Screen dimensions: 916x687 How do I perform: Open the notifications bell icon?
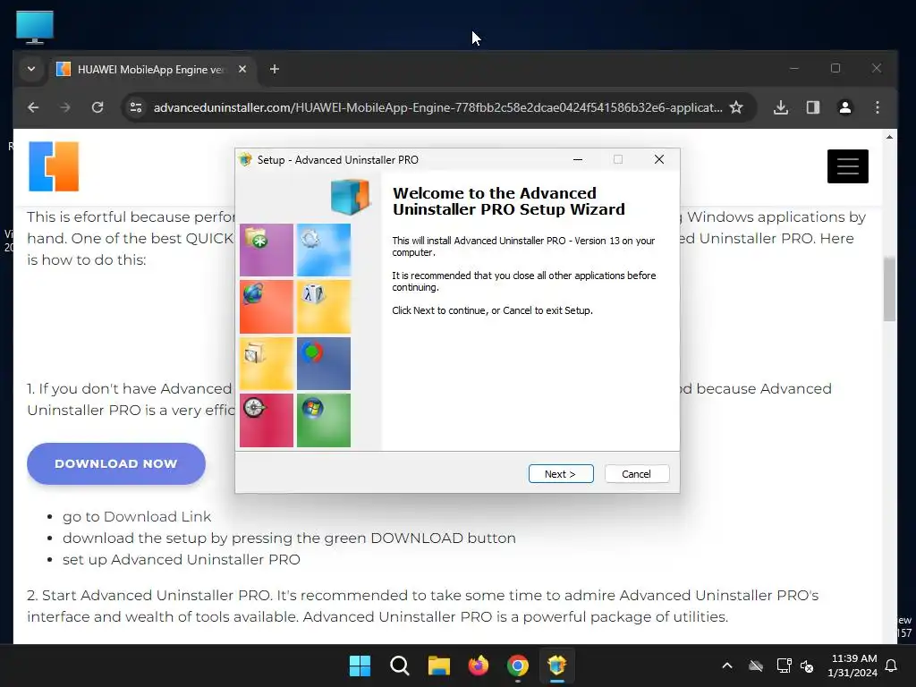tap(892, 666)
